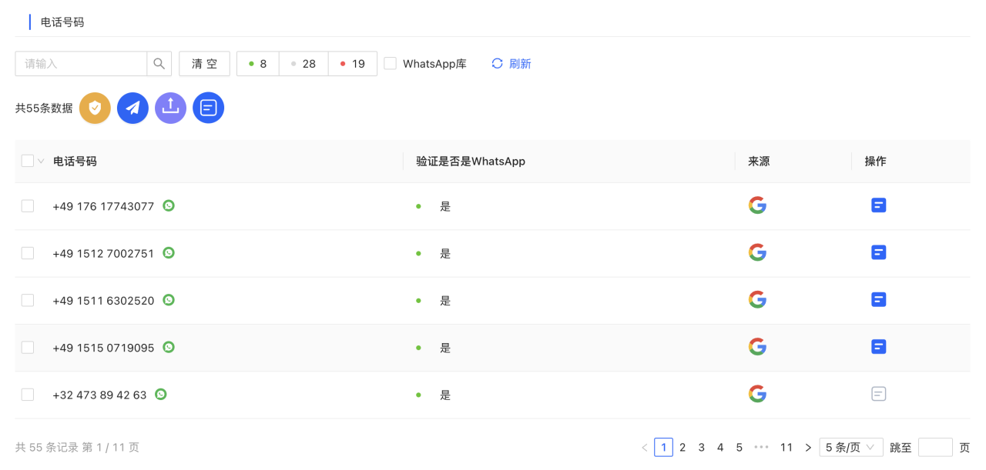Tick the select-all checkbox in table header
The height and width of the screenshot is (470, 986).
point(28,161)
